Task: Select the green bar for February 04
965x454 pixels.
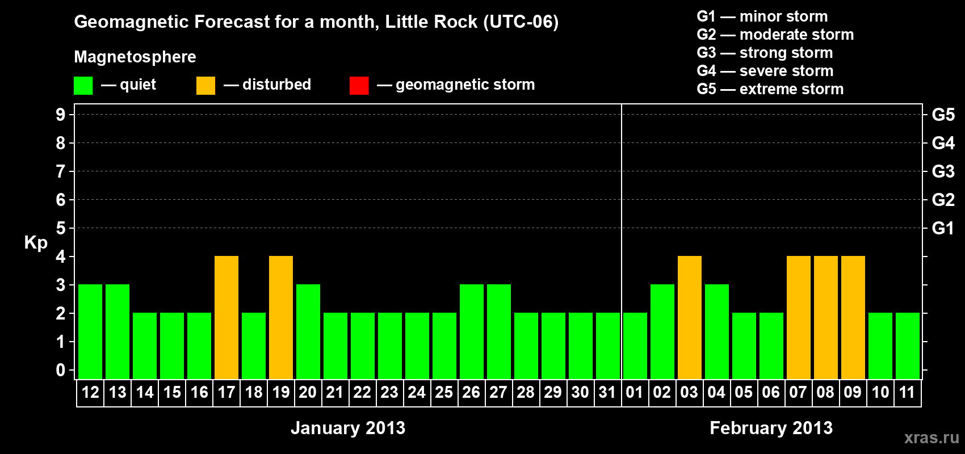Action: point(717,332)
